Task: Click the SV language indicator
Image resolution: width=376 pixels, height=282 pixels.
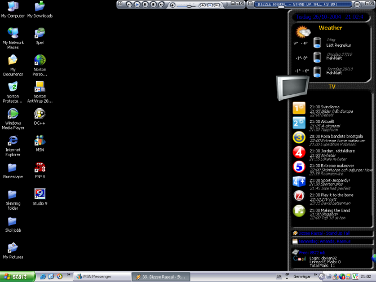Action: tap(279, 276)
